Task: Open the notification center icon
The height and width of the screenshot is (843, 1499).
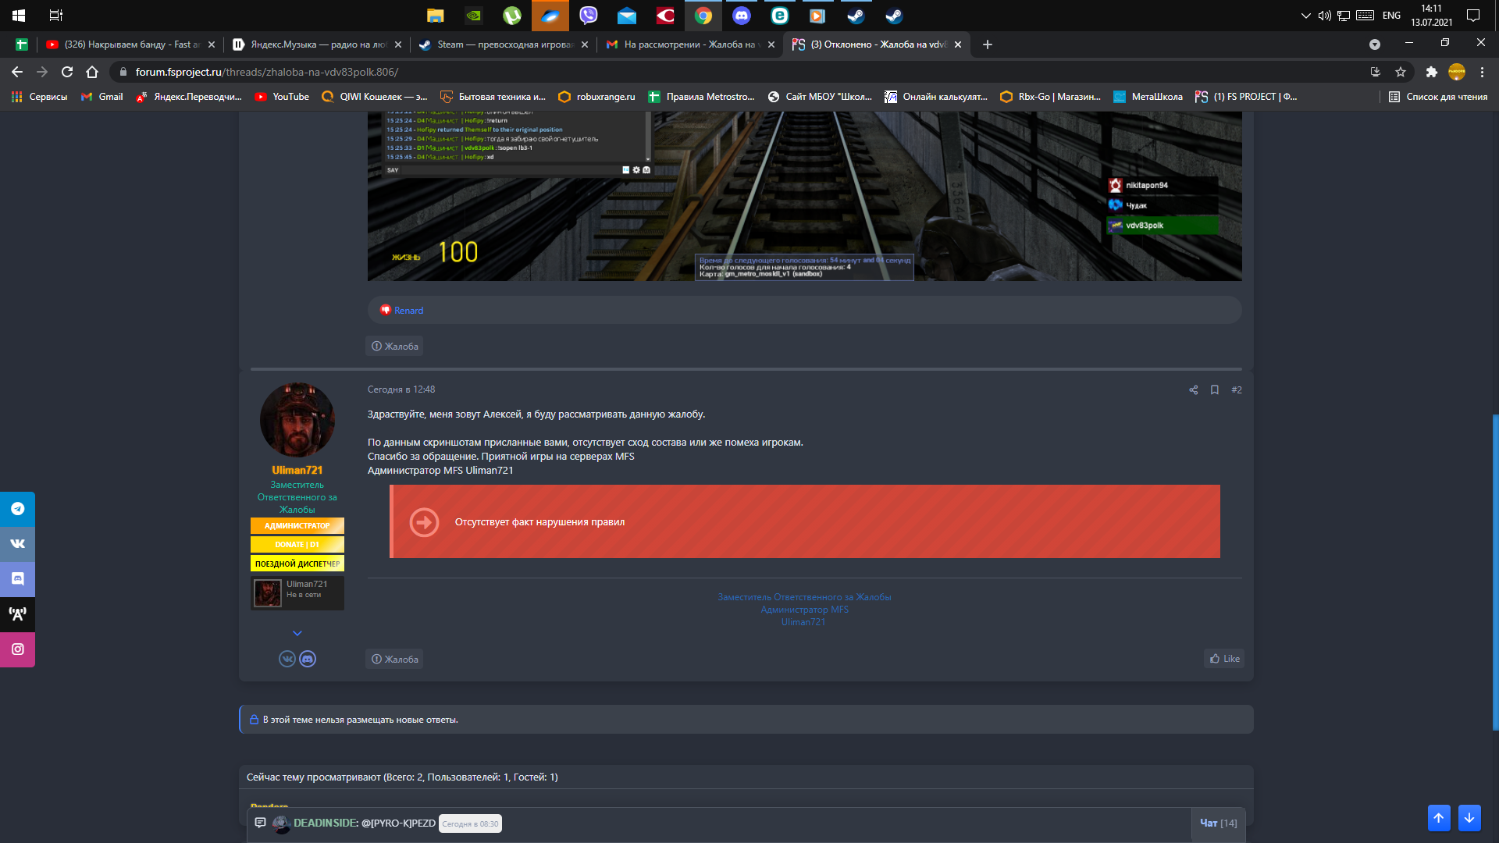Action: (x=1473, y=16)
